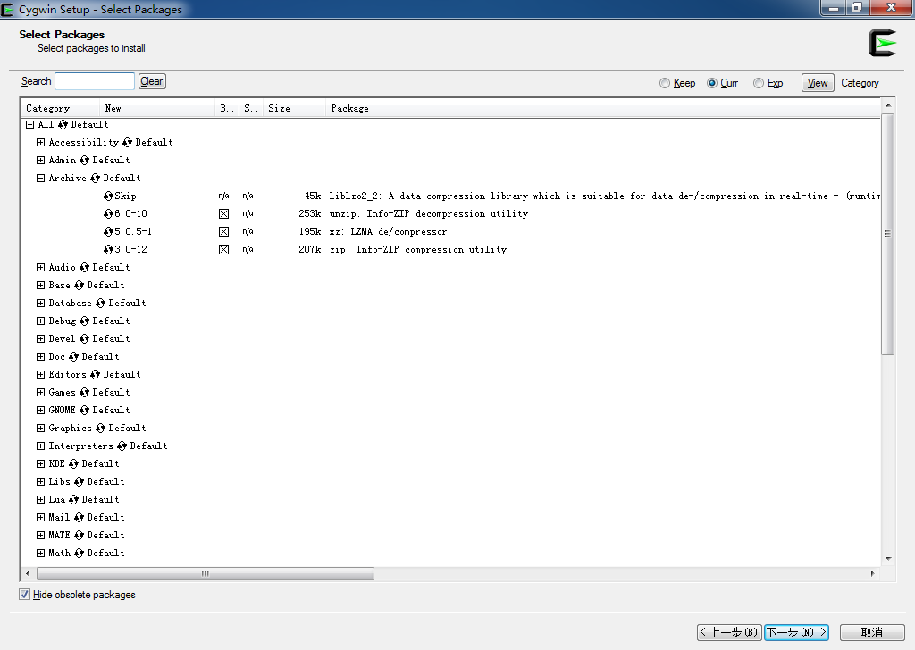Click into the Search input field

pyautogui.click(x=95, y=81)
